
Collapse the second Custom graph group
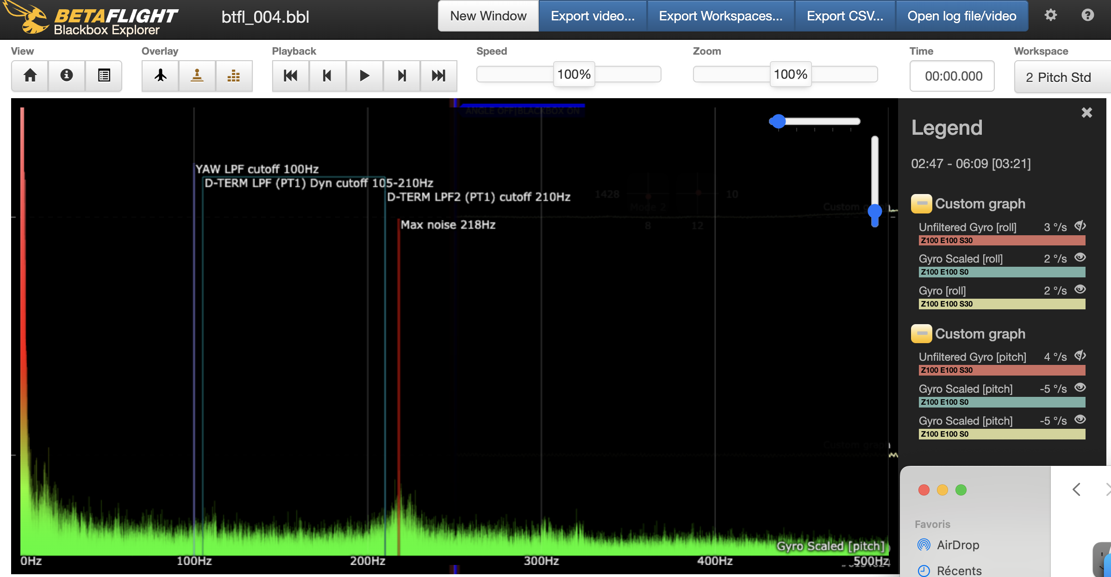(921, 333)
